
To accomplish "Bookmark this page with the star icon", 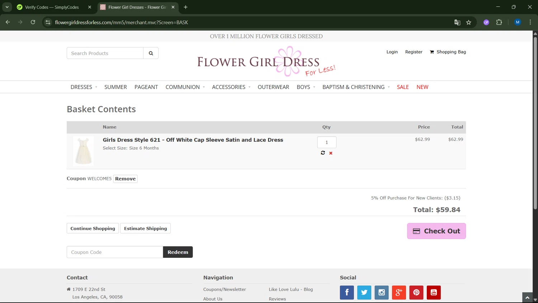I will [x=468, y=22].
